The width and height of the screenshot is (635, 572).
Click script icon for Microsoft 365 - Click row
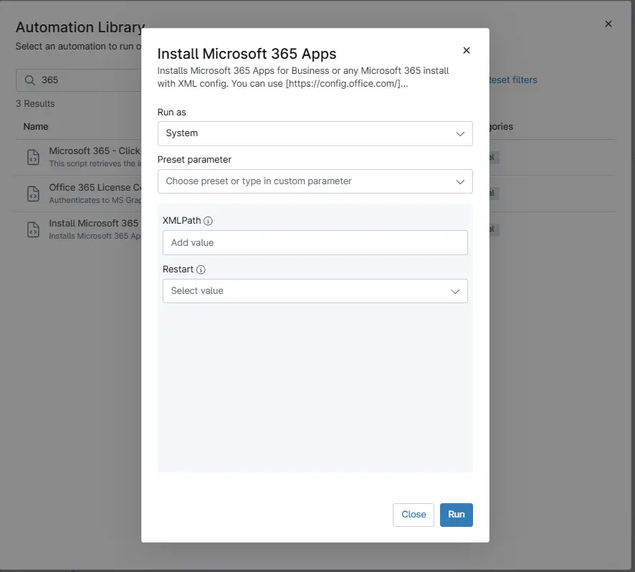click(33, 157)
